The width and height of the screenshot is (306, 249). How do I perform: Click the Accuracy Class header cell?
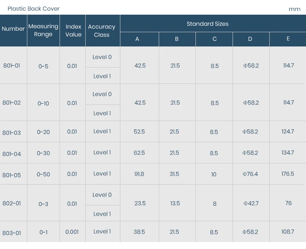[x=102, y=31]
